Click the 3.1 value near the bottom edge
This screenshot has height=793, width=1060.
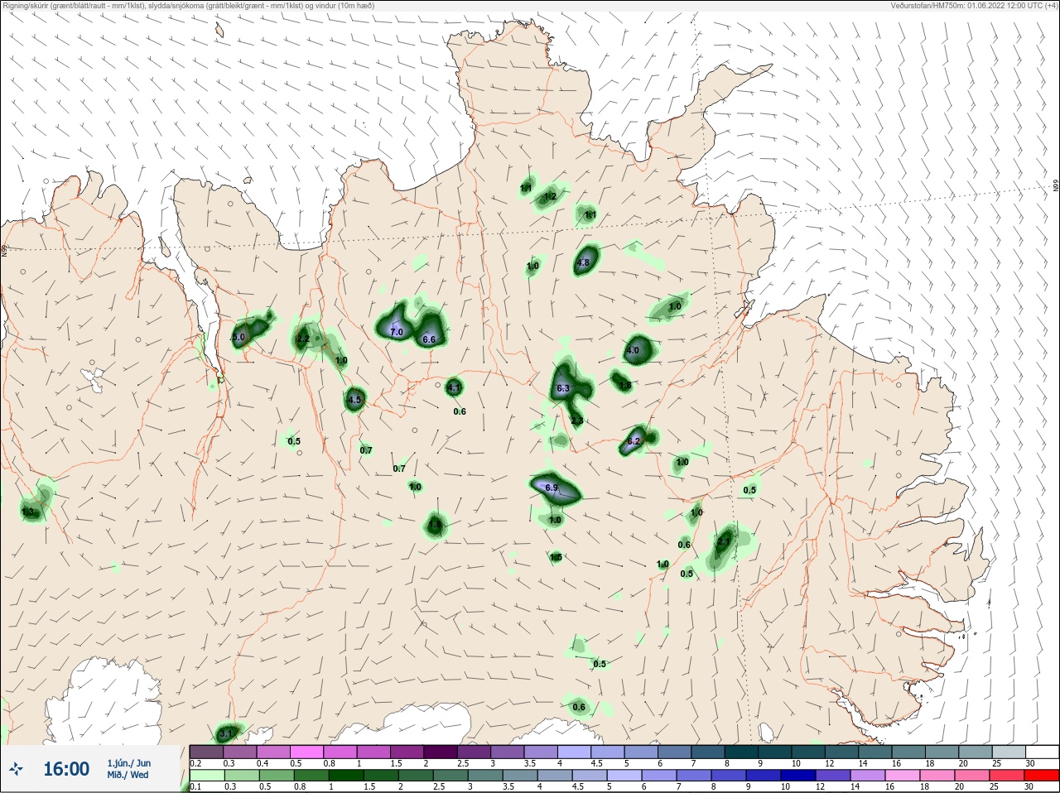(x=228, y=734)
